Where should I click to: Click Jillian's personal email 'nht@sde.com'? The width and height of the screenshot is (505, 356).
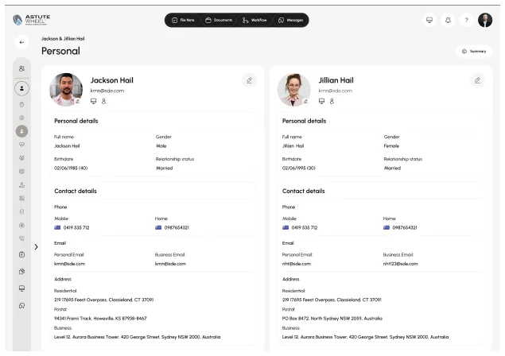pos(297,264)
